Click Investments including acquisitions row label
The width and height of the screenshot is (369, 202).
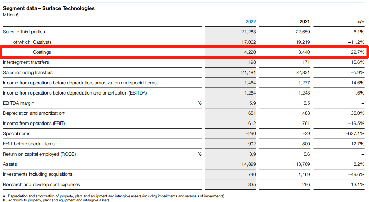pos(38,174)
